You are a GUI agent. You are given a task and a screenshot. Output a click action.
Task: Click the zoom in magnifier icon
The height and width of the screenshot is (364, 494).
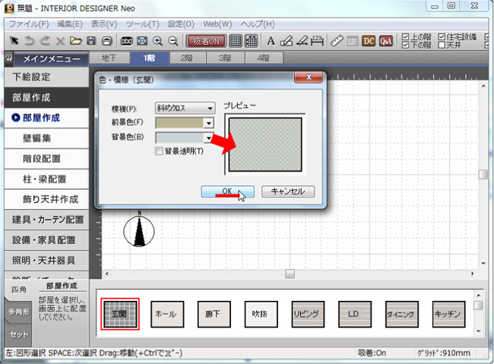pyautogui.click(x=158, y=41)
